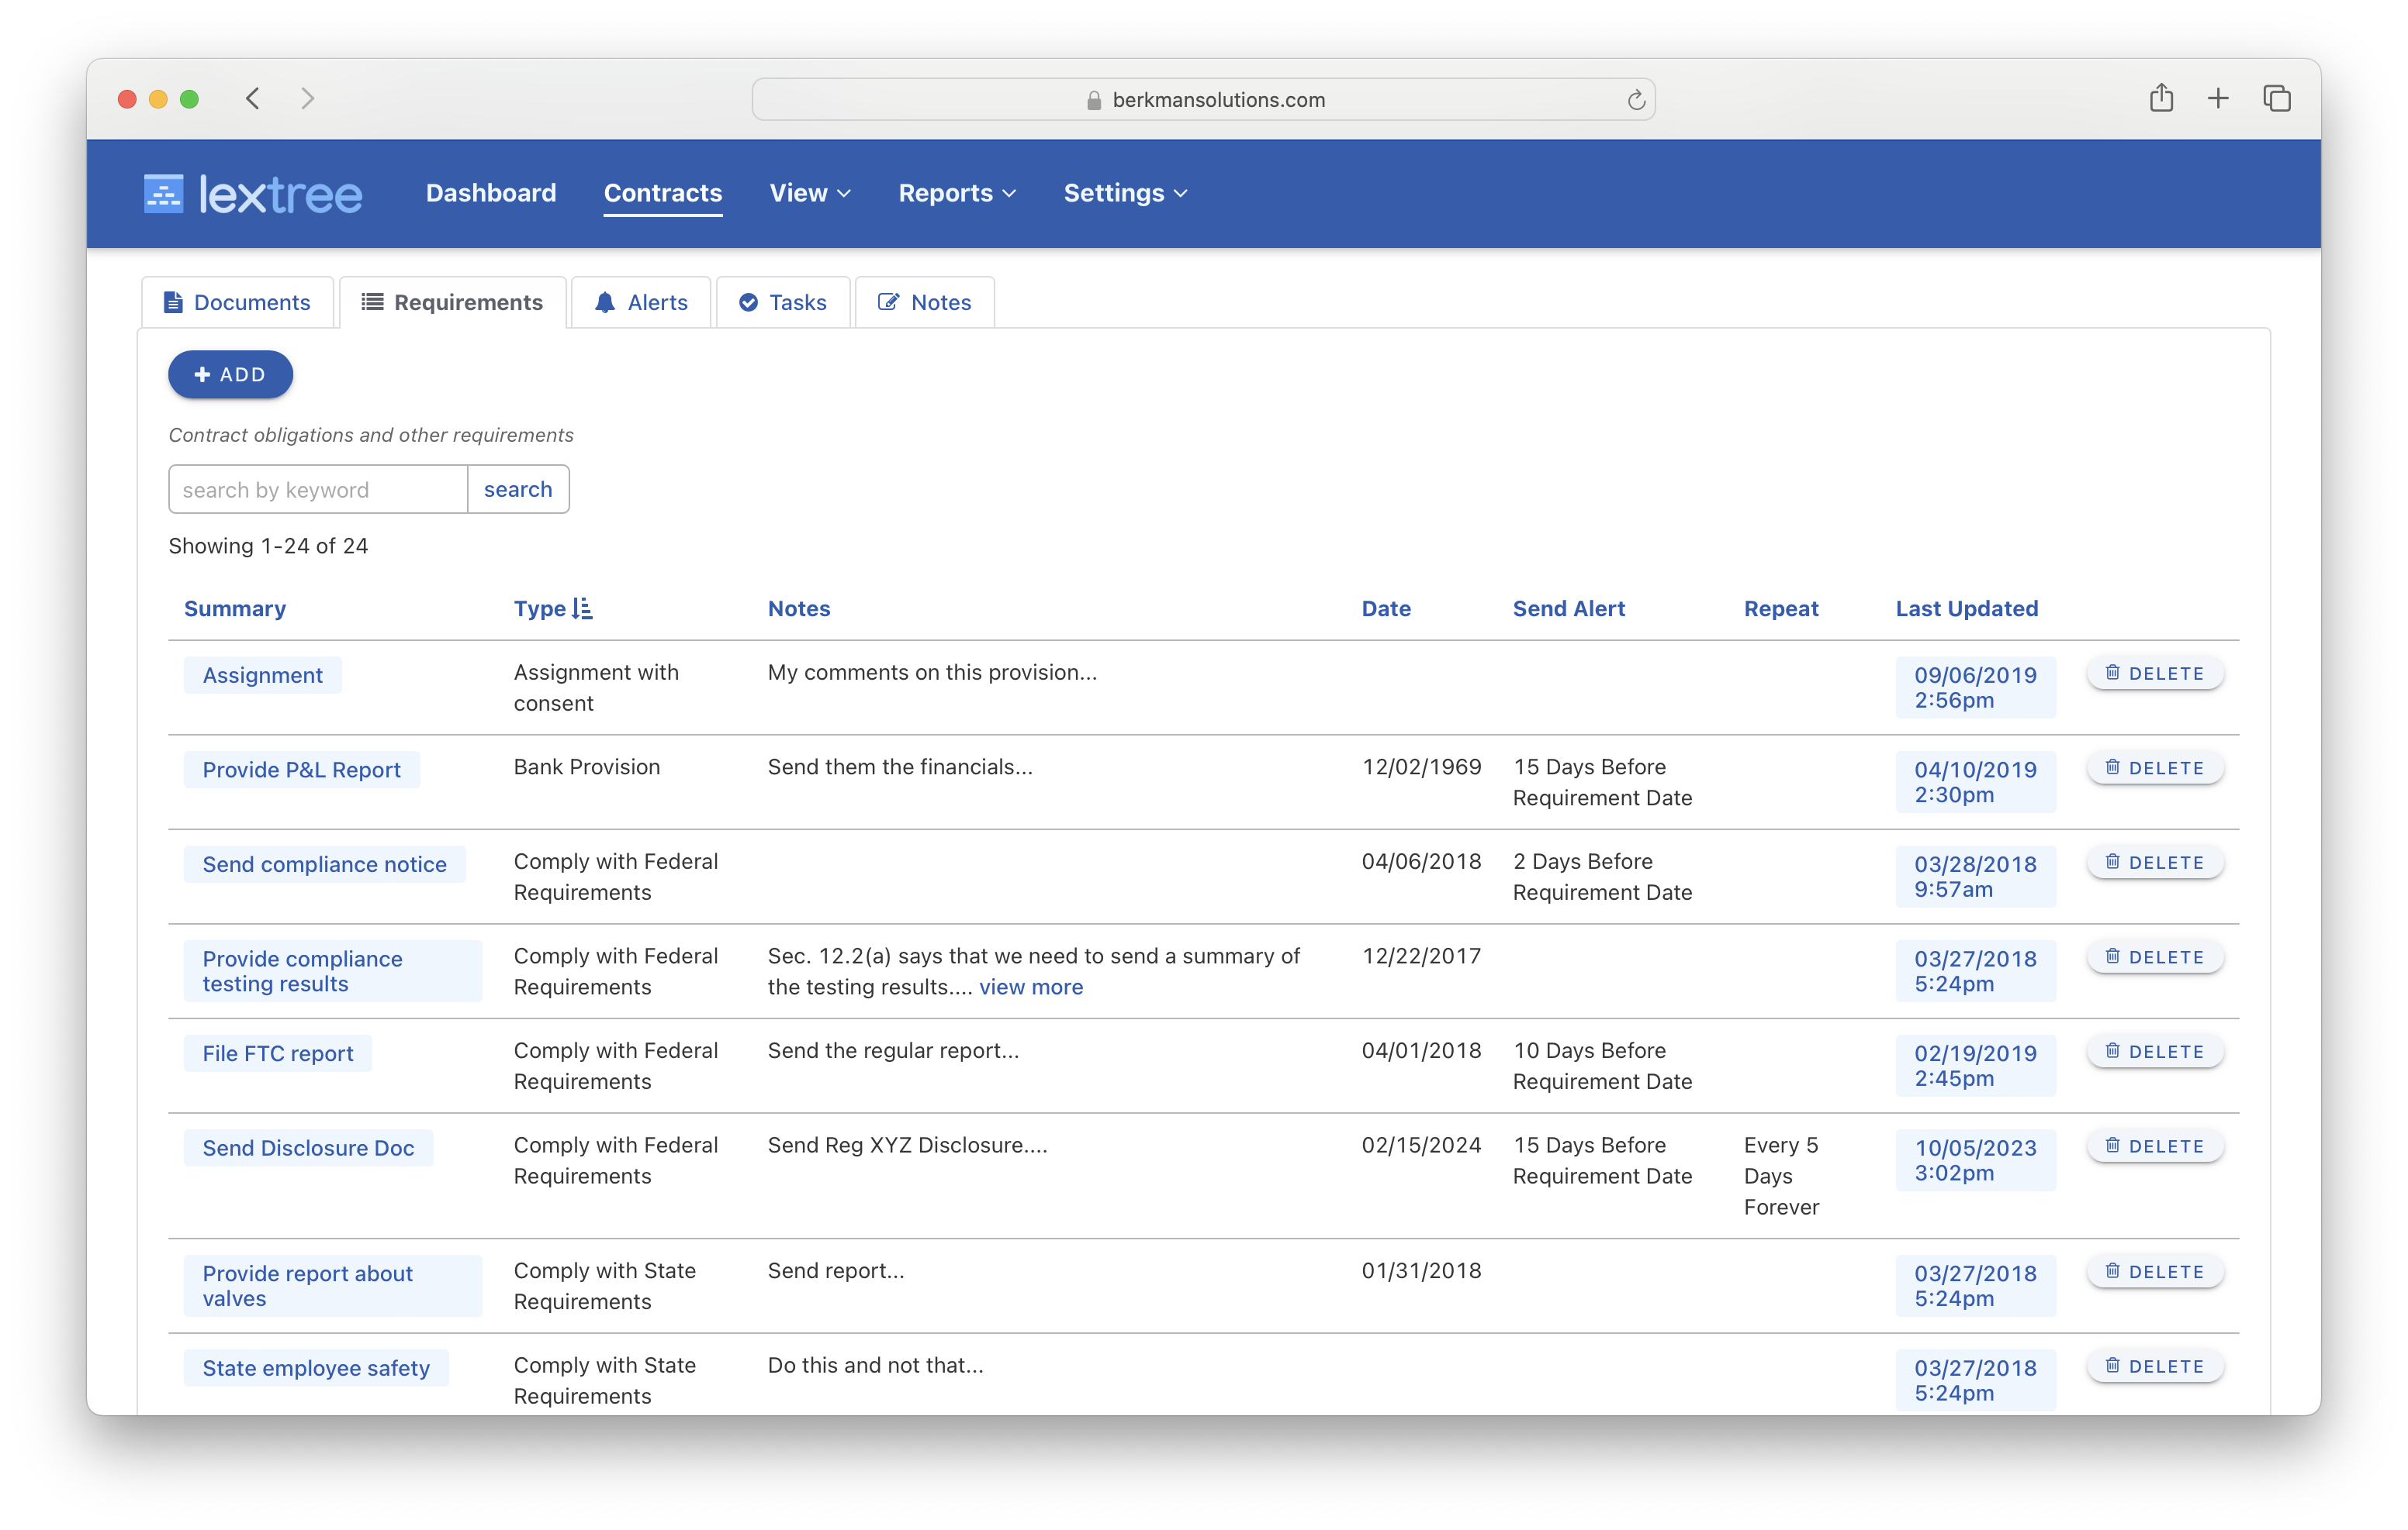The image size is (2408, 1530).
Task: Switch to the Documents tab
Action: click(238, 303)
